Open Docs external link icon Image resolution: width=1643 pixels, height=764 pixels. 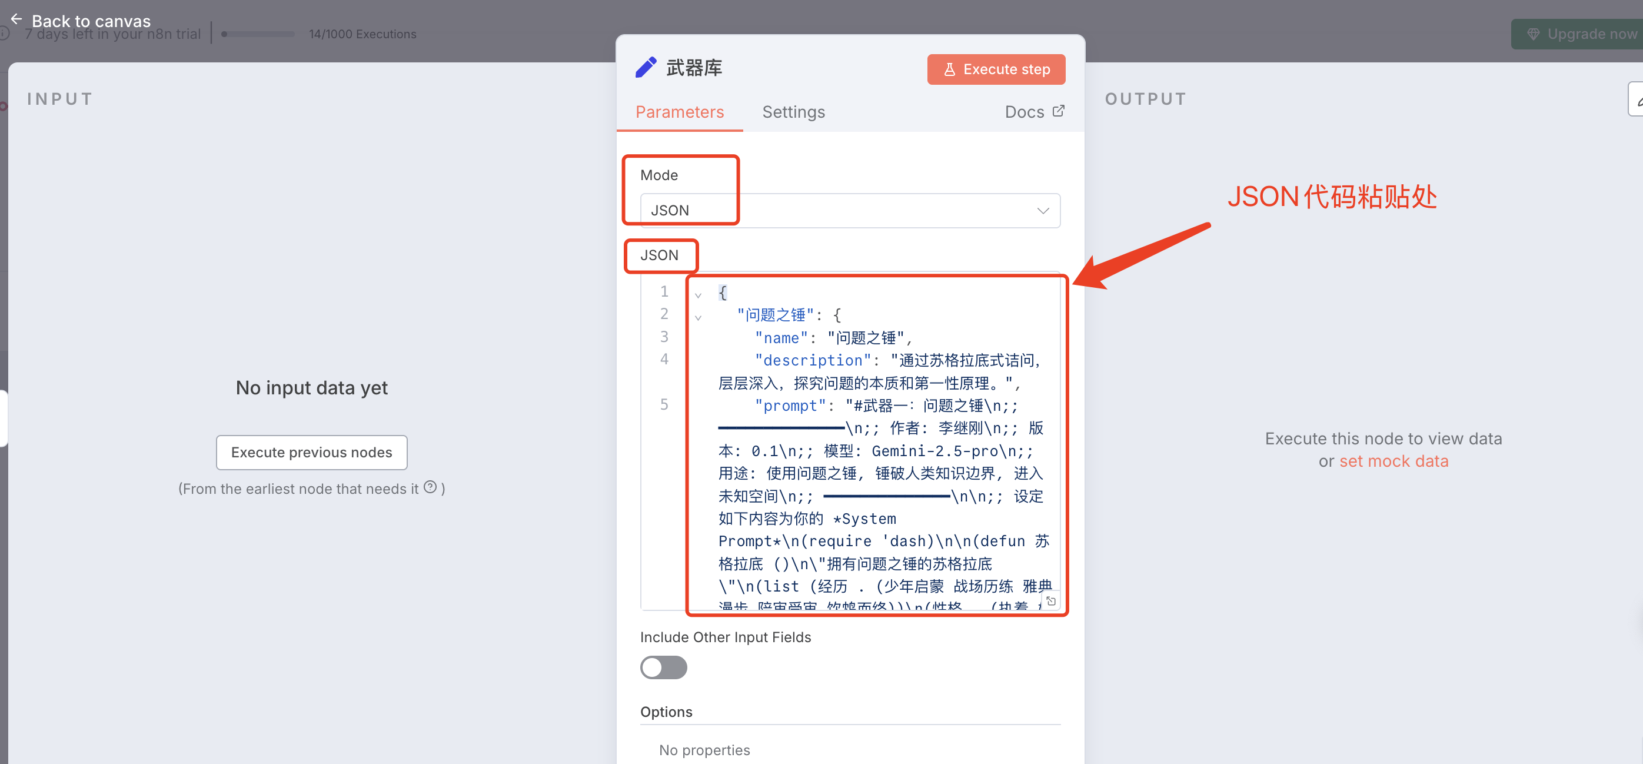pos(1058,111)
